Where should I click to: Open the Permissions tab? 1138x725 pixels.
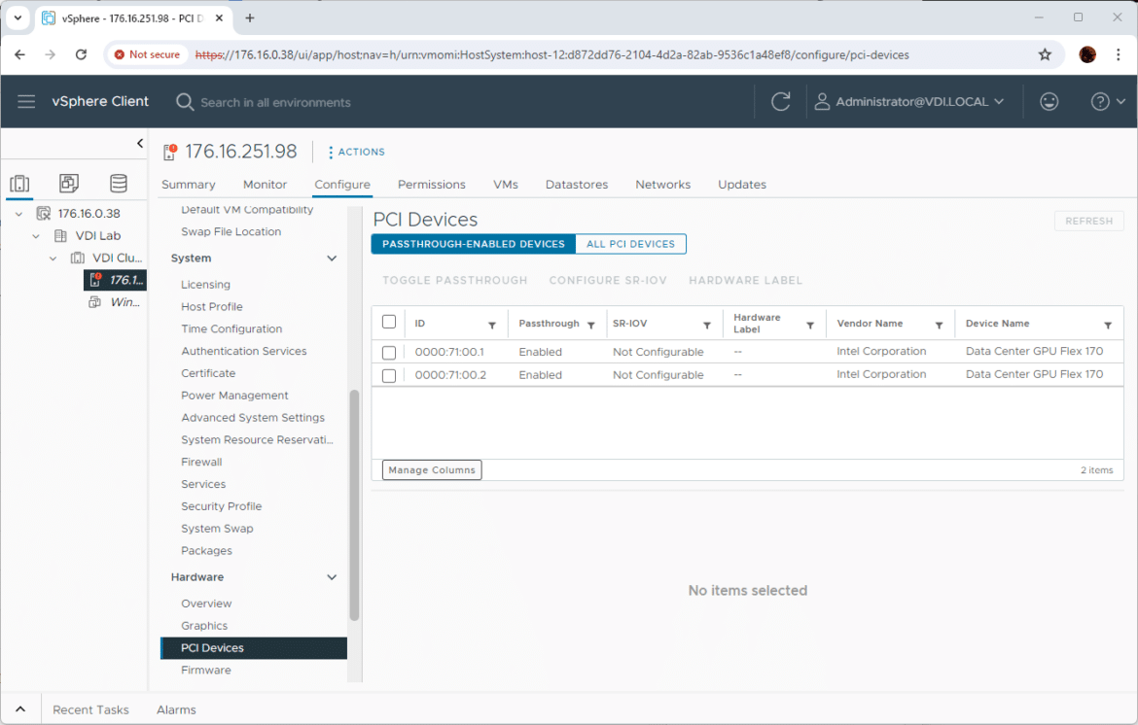(x=431, y=184)
